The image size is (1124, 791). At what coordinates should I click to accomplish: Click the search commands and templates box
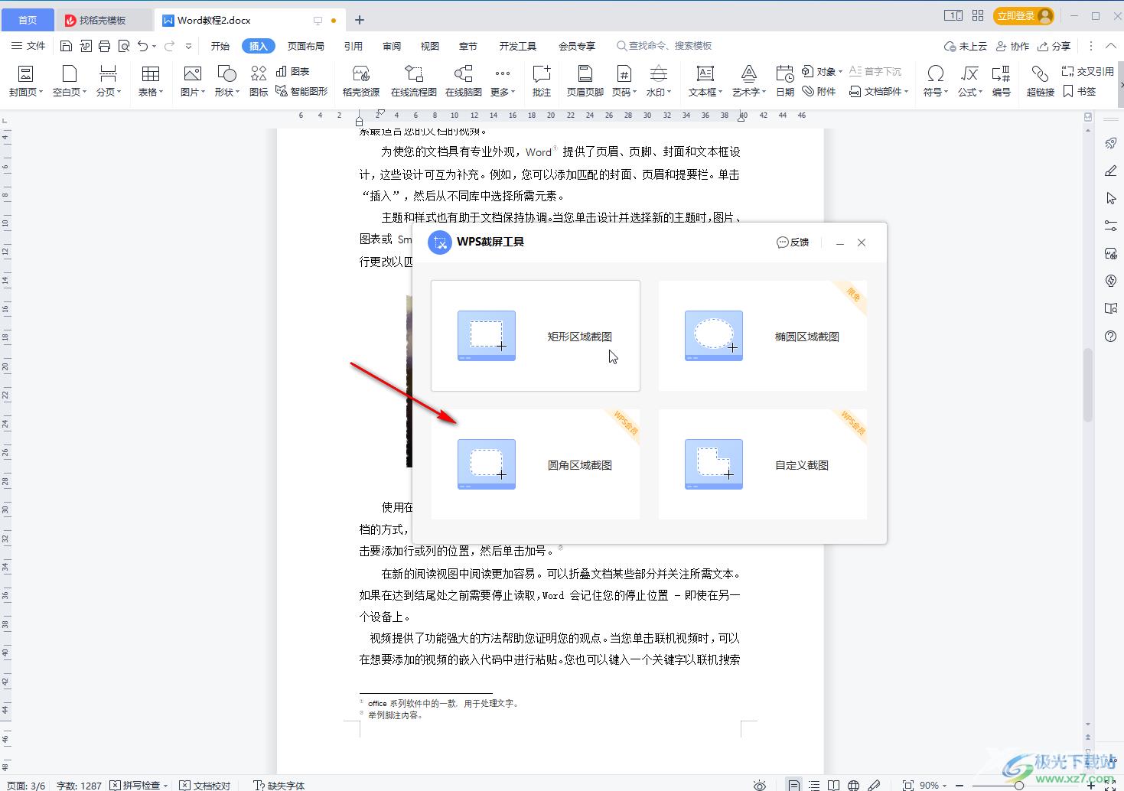point(664,46)
